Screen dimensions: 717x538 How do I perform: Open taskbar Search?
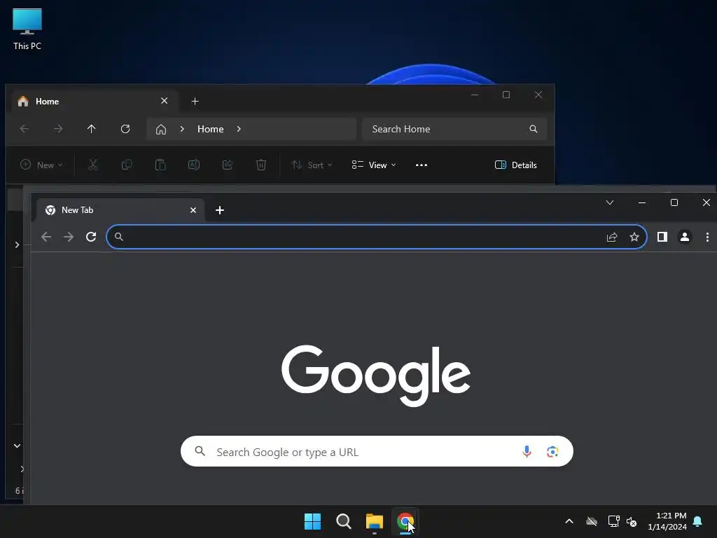click(343, 521)
